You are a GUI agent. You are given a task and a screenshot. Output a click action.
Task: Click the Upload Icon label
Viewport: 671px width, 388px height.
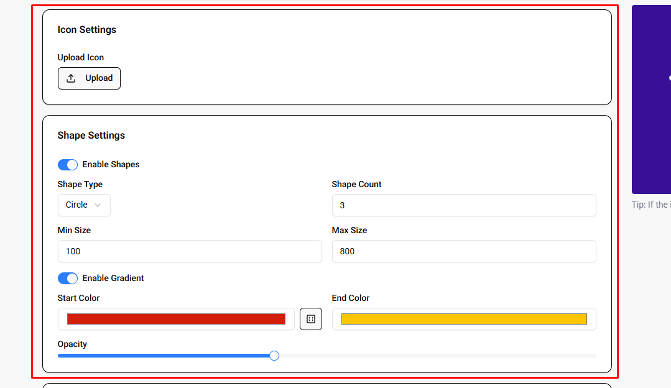pos(81,57)
